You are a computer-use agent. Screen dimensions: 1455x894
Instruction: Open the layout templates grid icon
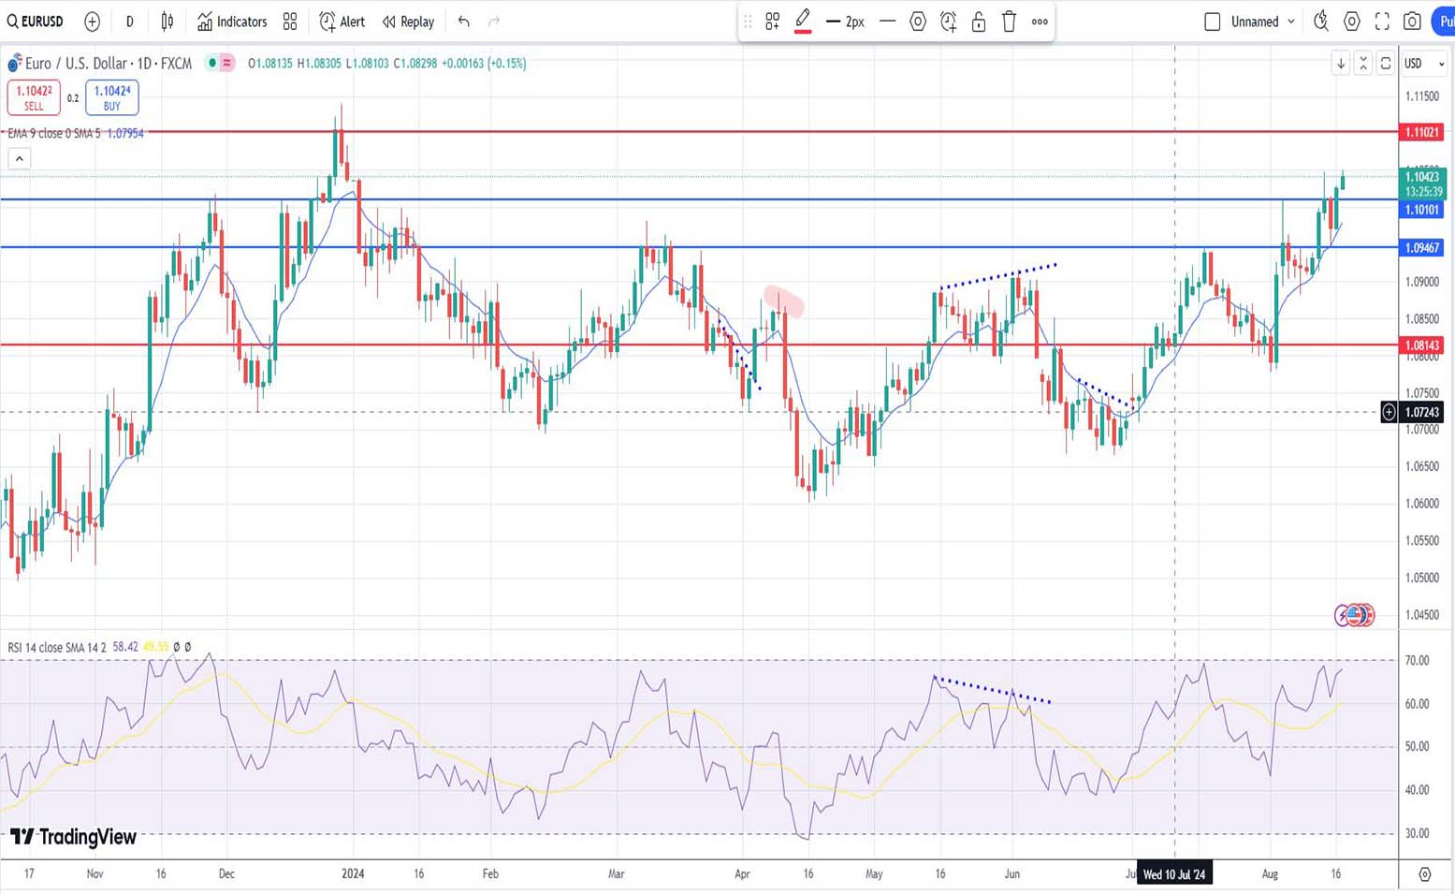pos(290,22)
